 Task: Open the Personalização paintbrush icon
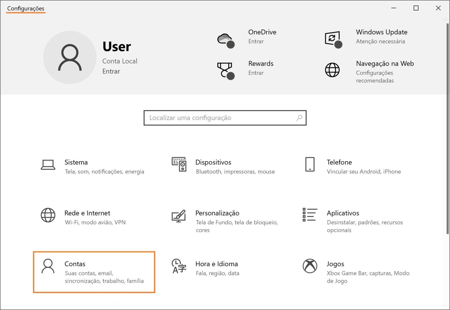pos(179,216)
